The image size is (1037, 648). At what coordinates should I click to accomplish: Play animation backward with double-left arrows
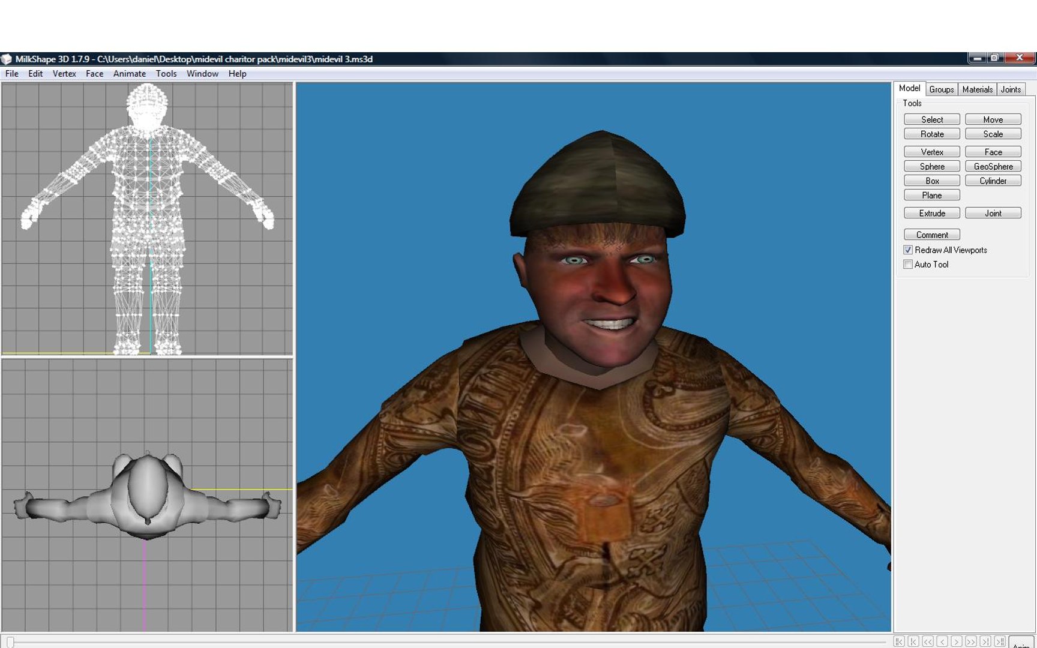[928, 641]
